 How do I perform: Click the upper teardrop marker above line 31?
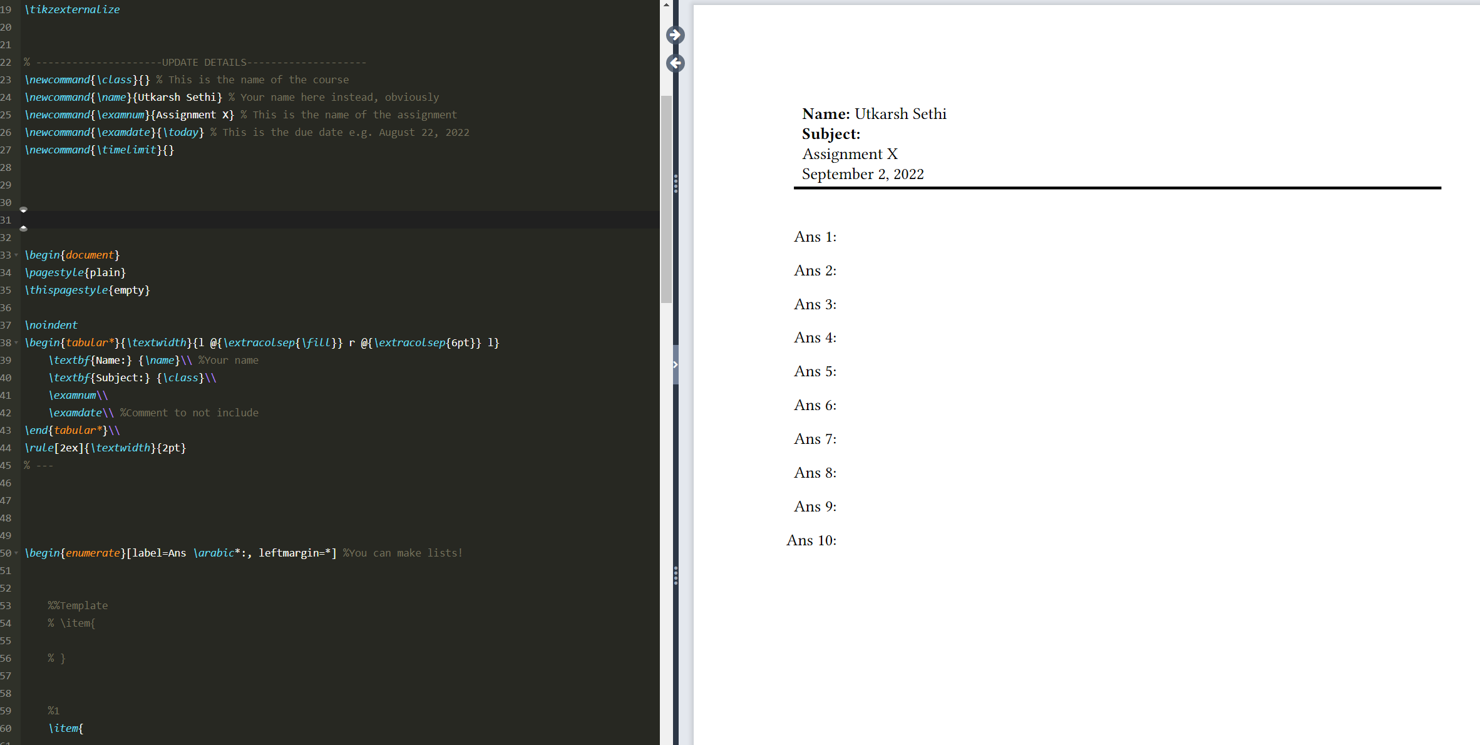click(23, 210)
